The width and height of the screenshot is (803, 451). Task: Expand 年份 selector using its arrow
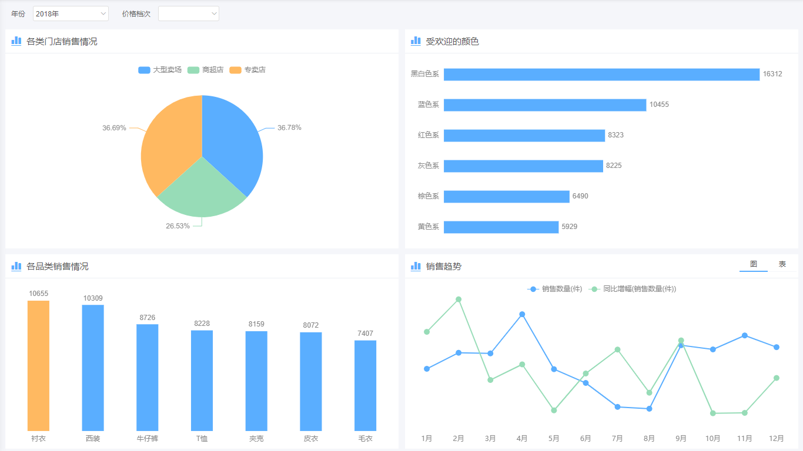[x=103, y=14]
